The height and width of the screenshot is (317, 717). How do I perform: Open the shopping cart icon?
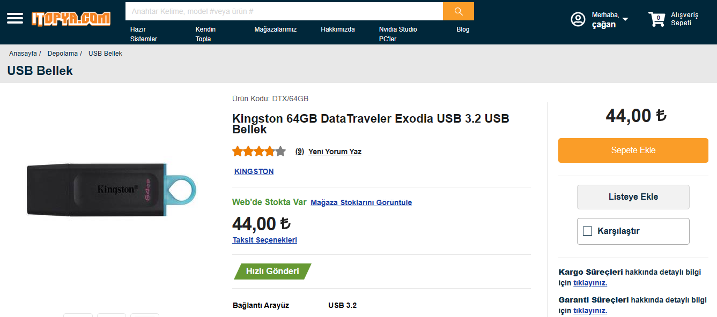(x=656, y=20)
